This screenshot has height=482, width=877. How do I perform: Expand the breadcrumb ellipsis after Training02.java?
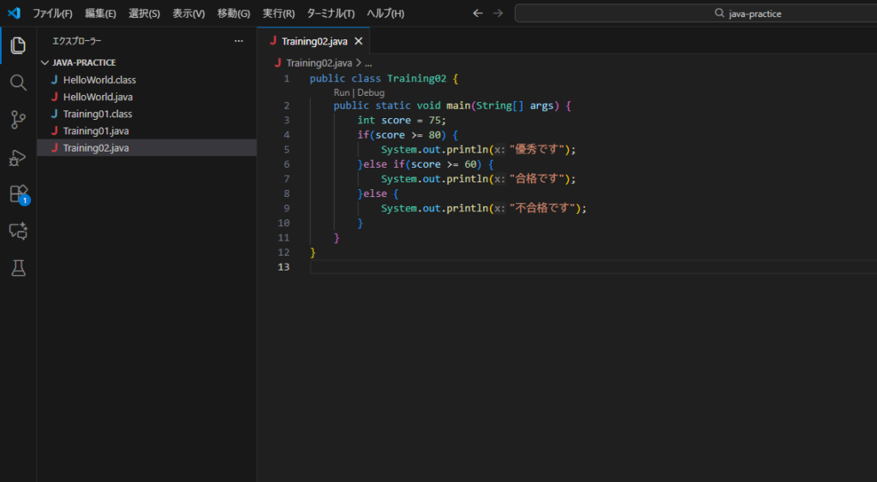tap(368, 62)
